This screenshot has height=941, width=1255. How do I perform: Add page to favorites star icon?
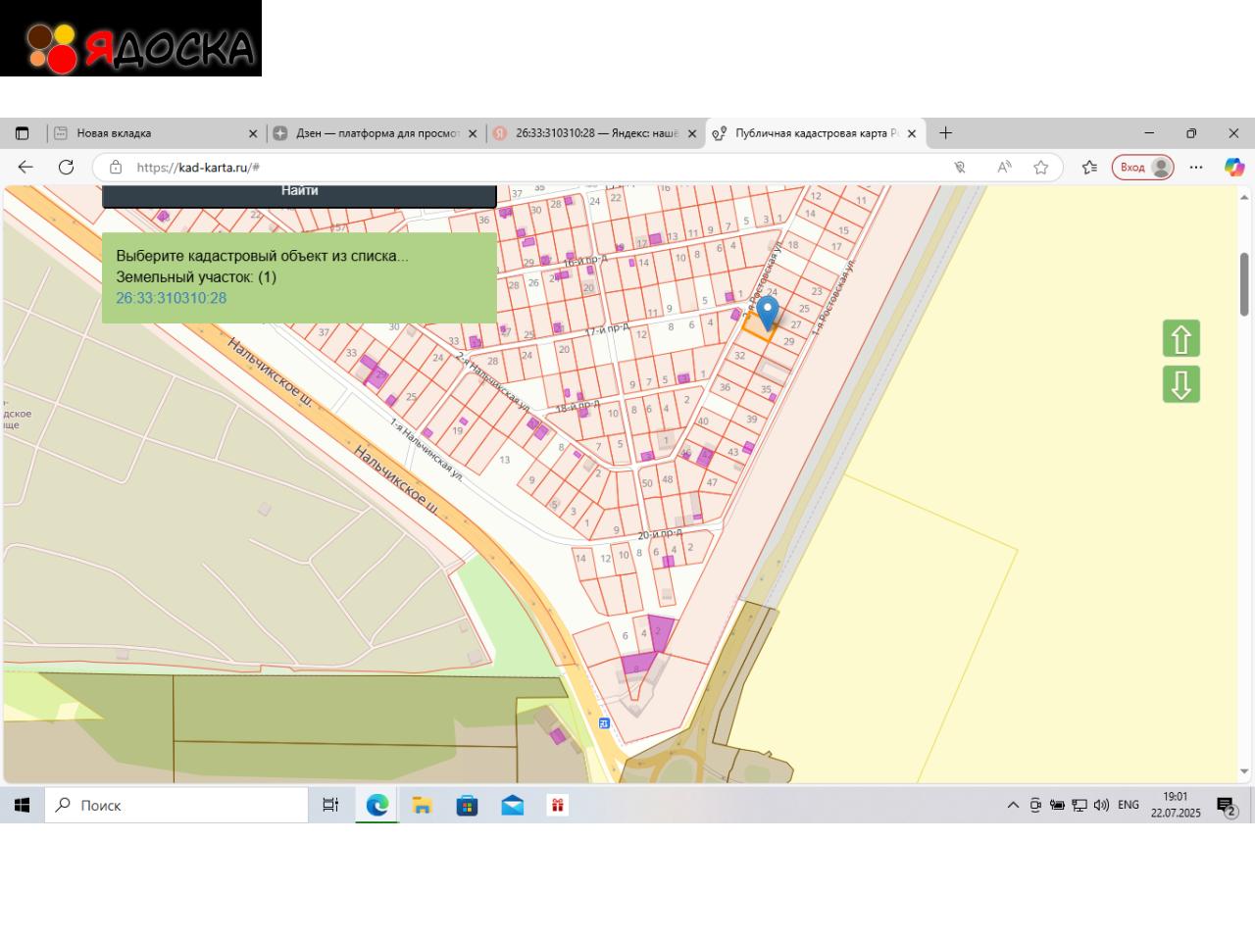(1041, 168)
